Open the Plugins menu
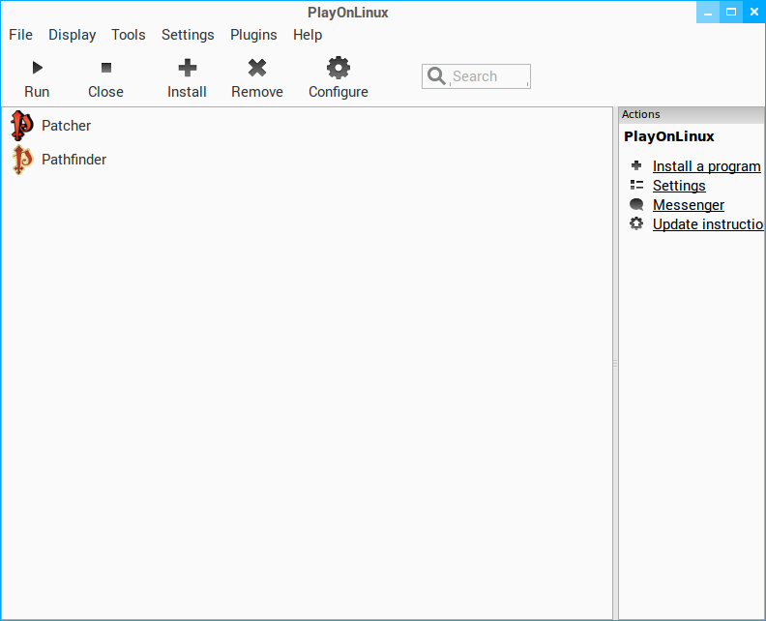The height and width of the screenshot is (621, 766). (253, 35)
